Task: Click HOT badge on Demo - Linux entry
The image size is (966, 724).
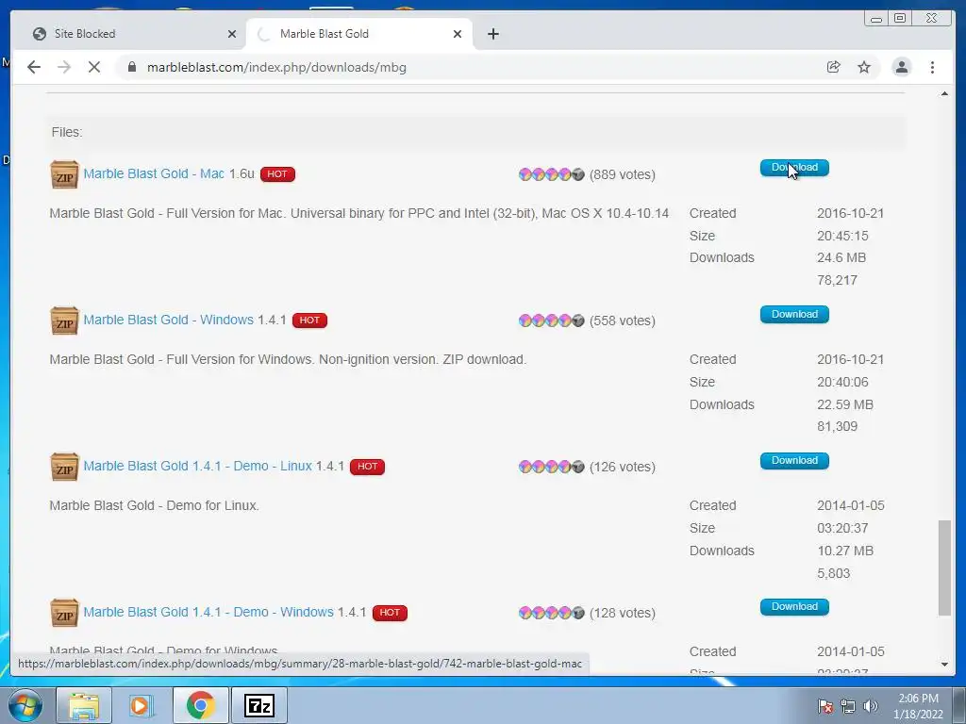Action: (x=367, y=467)
